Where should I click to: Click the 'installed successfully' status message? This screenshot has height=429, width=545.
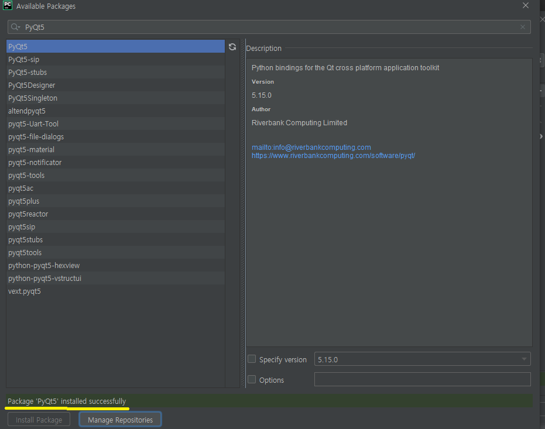[x=67, y=401]
